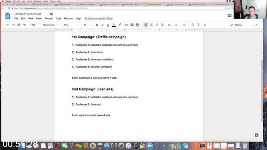The height and width of the screenshot is (150, 267).
Task: Open the Normal text styles dropdown
Action: coord(51,25)
